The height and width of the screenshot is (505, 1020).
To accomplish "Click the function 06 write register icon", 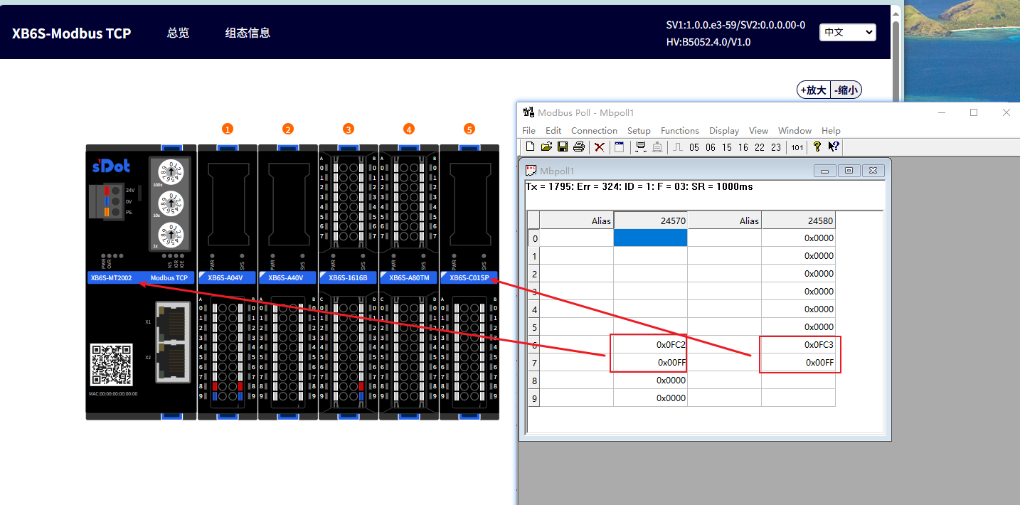I will pyautogui.click(x=711, y=147).
